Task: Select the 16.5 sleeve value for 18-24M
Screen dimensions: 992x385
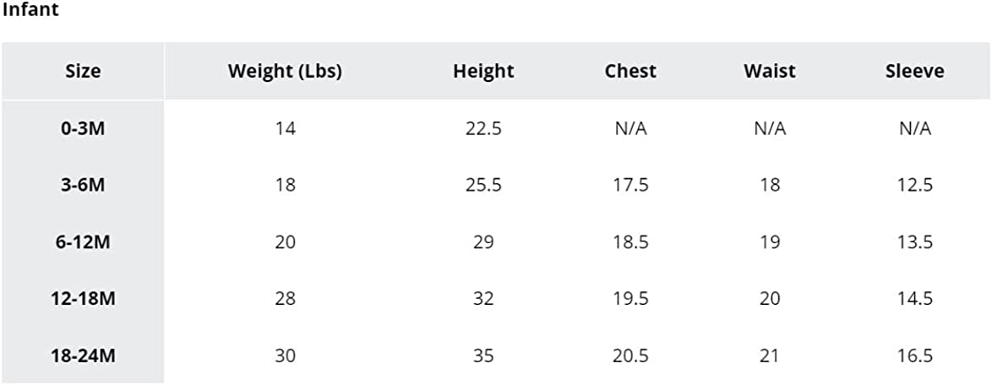Action: [915, 356]
